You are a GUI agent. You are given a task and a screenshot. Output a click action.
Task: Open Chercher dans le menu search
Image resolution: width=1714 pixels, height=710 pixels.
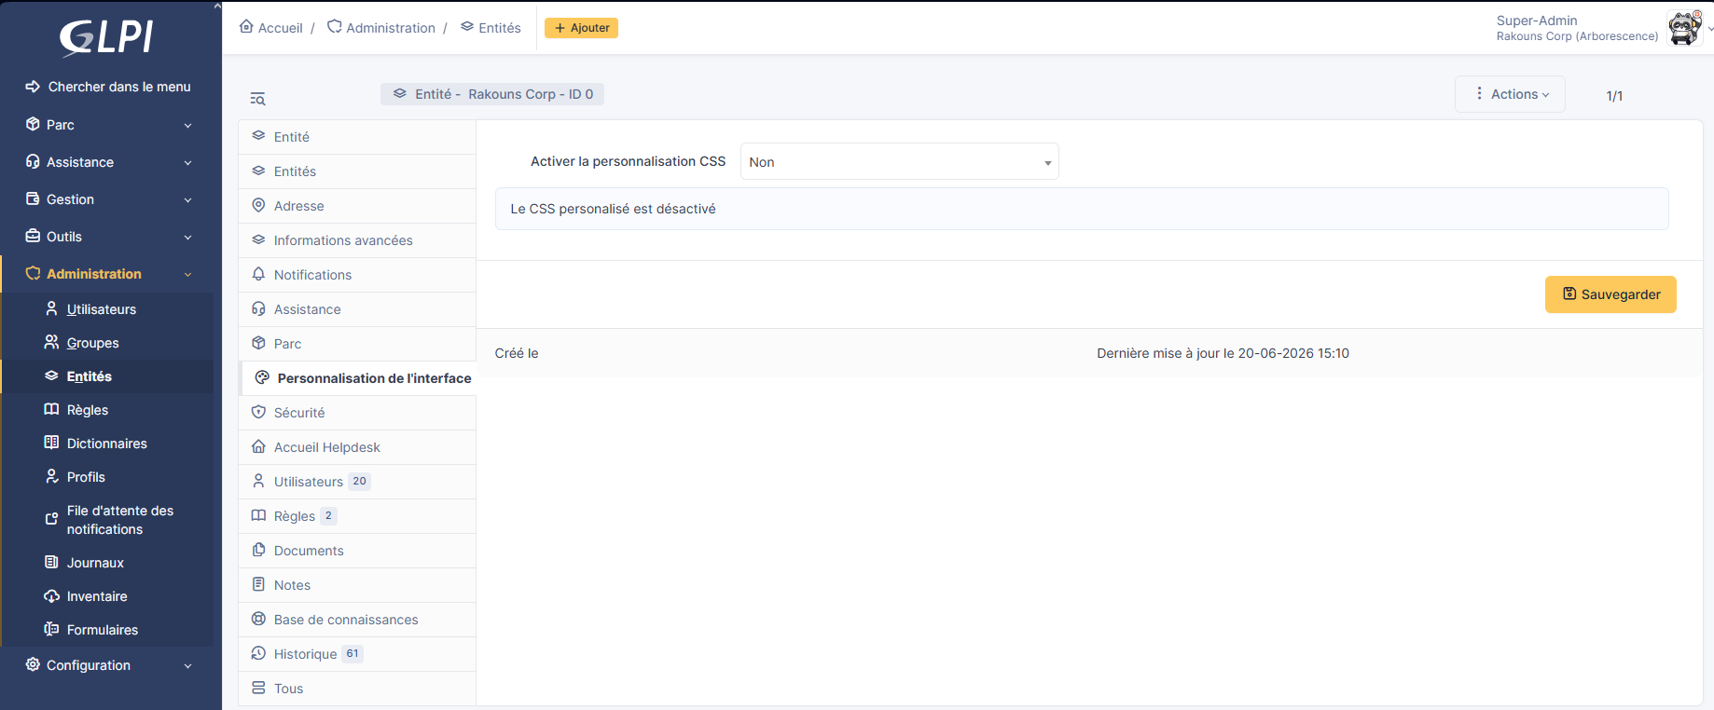tap(108, 87)
